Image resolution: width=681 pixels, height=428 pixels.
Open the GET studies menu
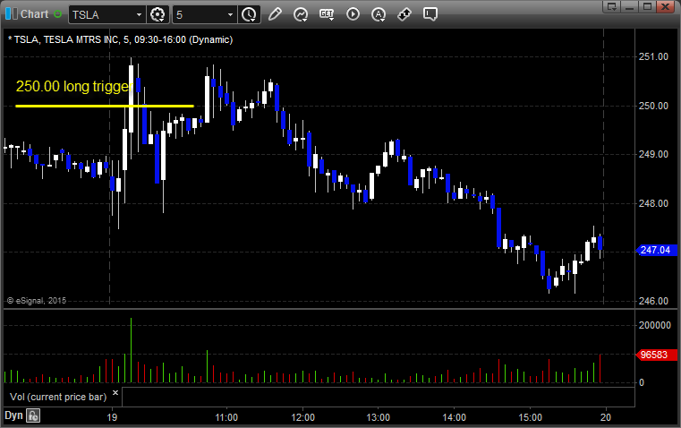[x=327, y=14]
